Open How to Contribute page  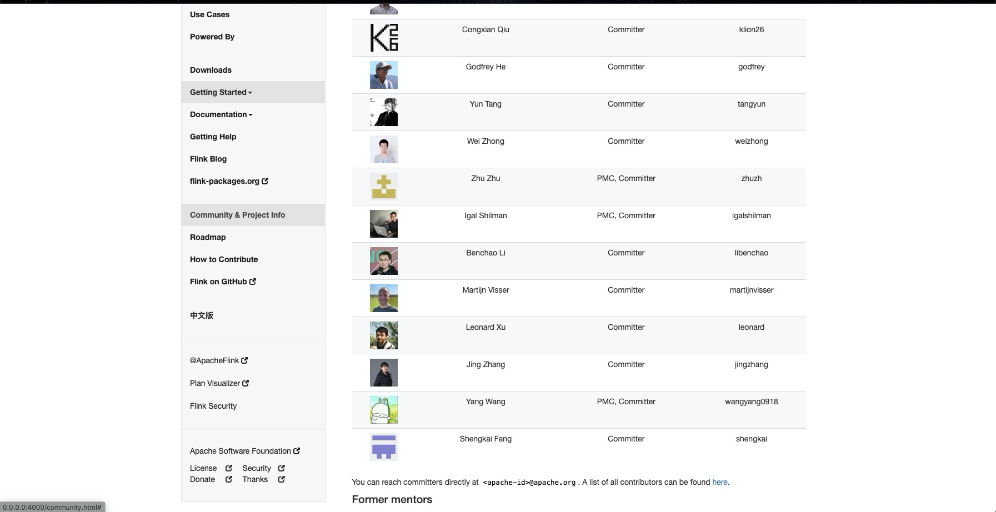coord(224,259)
